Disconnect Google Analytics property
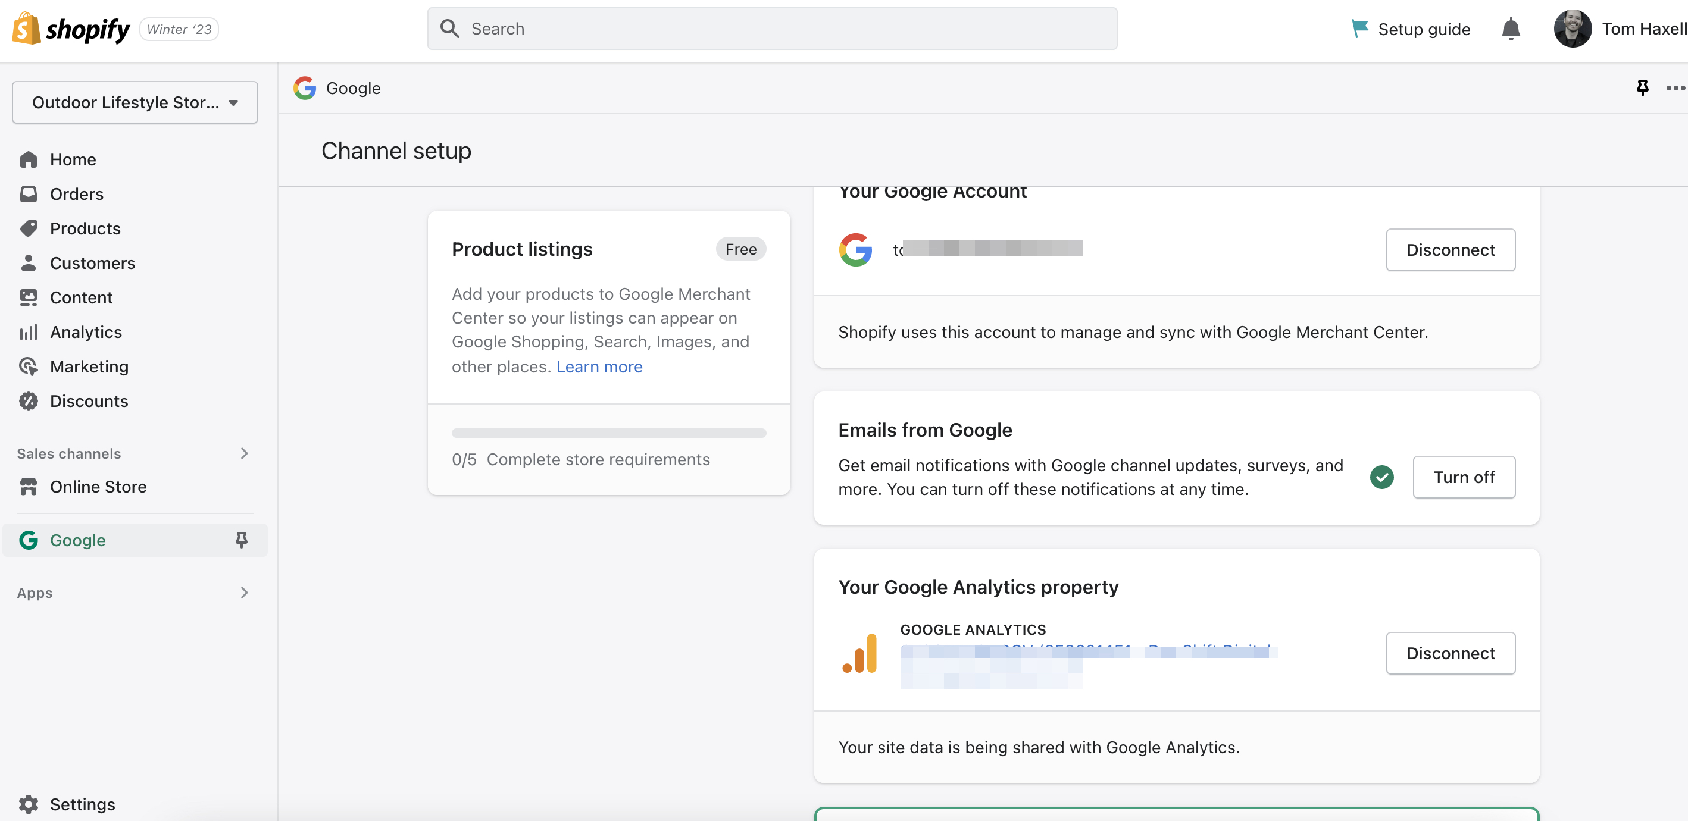This screenshot has height=821, width=1688. pos(1451,653)
